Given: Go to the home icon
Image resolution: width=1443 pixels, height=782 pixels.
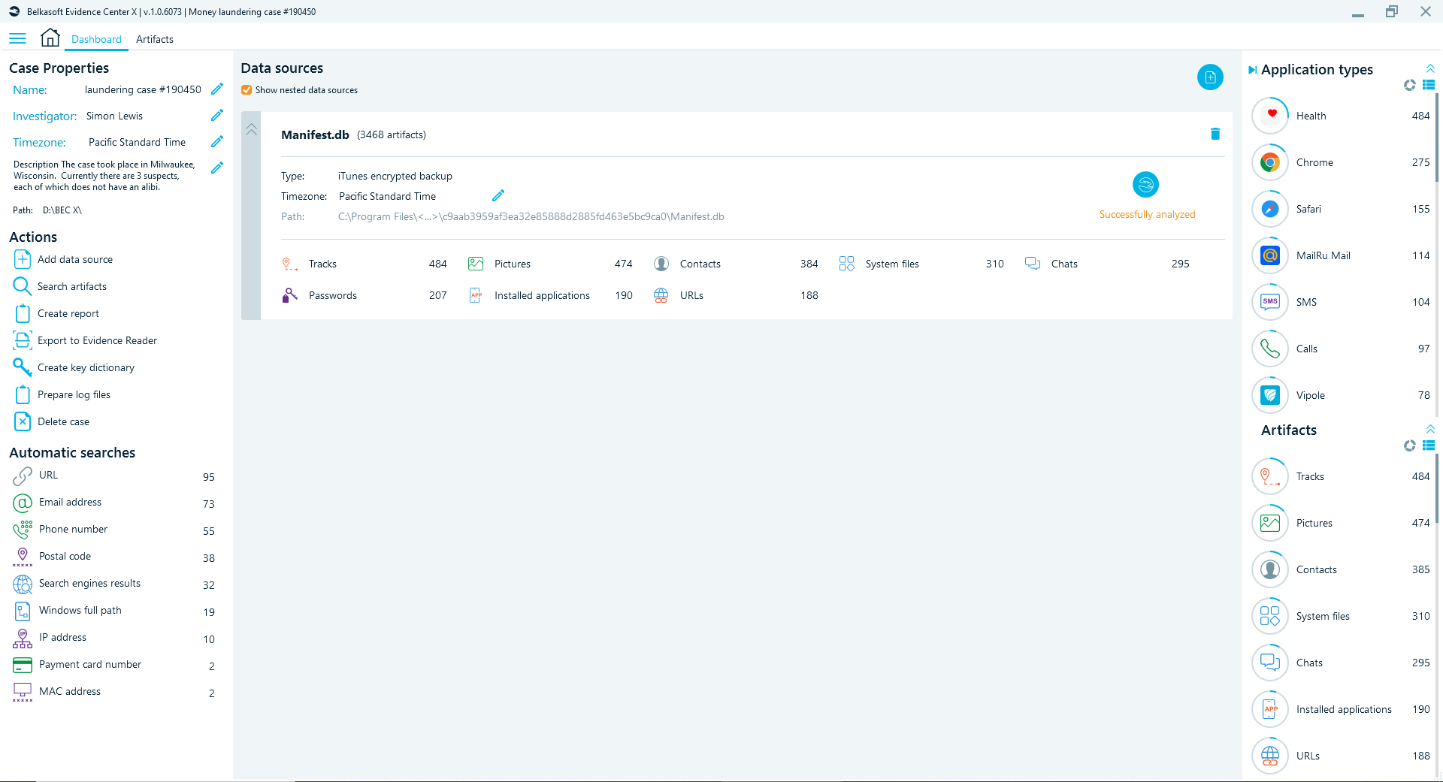Looking at the screenshot, I should (x=50, y=38).
